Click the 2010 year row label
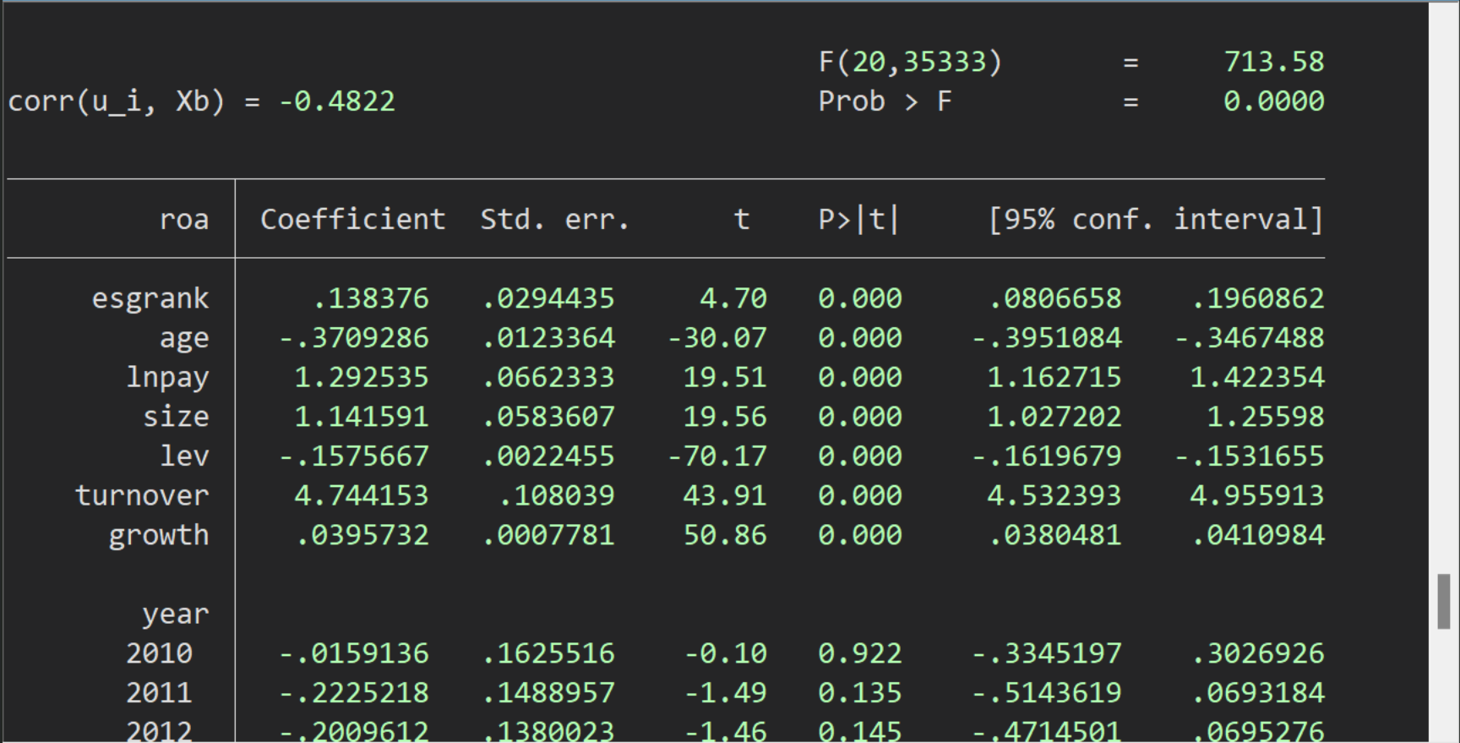1460x743 pixels. (159, 653)
